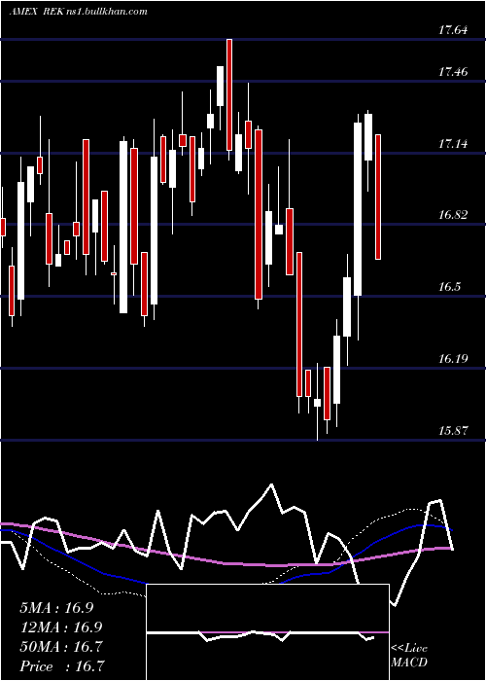Select the 16.5 price level label
486x681 pixels.
pyautogui.click(x=450, y=287)
